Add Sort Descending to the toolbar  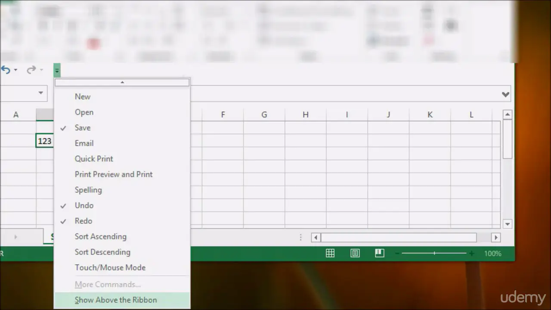[122, 252]
